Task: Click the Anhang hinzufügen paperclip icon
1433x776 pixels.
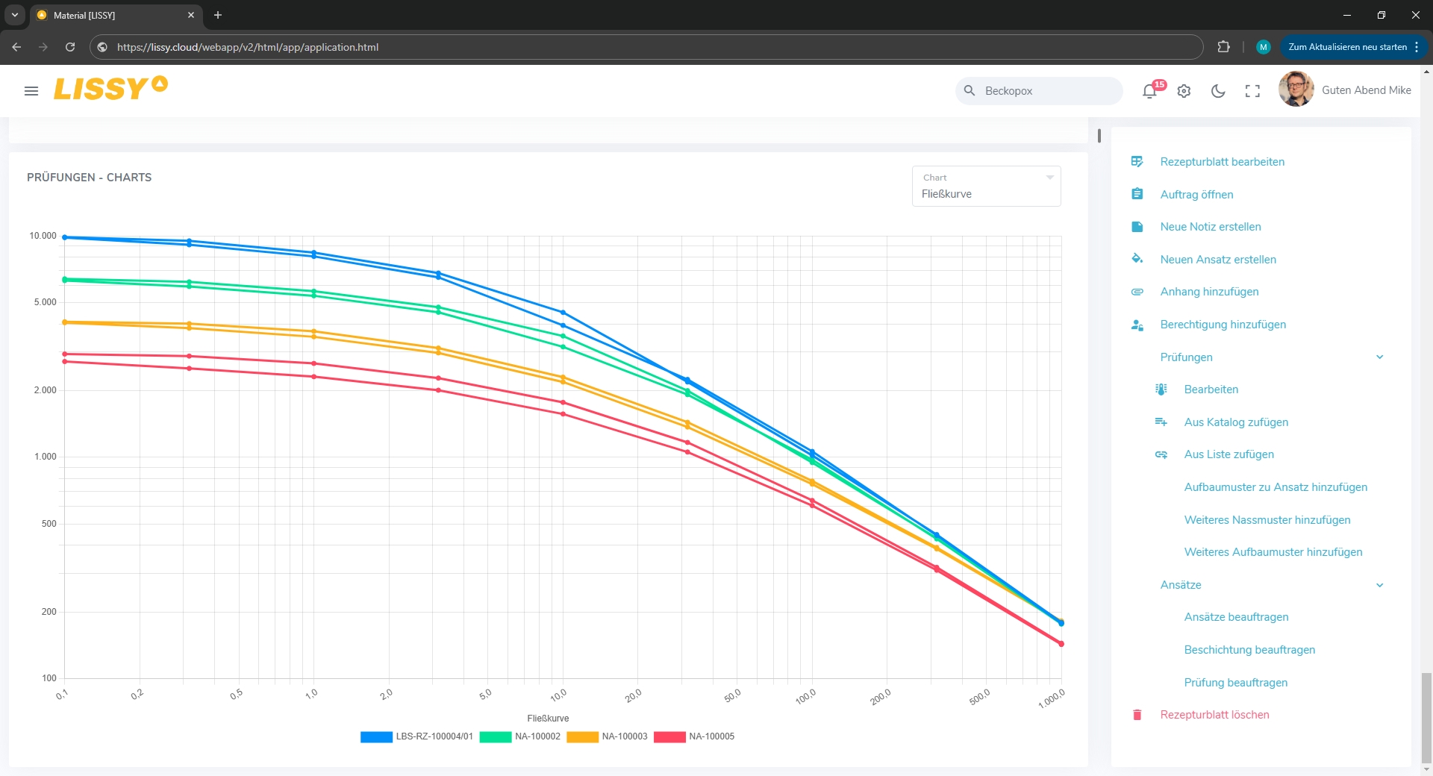Action: click(x=1137, y=292)
